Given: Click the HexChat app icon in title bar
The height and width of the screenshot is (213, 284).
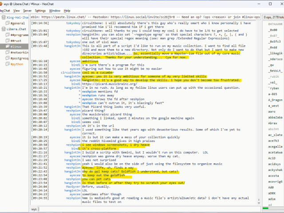Looking at the screenshot, I should (x=3, y=4).
